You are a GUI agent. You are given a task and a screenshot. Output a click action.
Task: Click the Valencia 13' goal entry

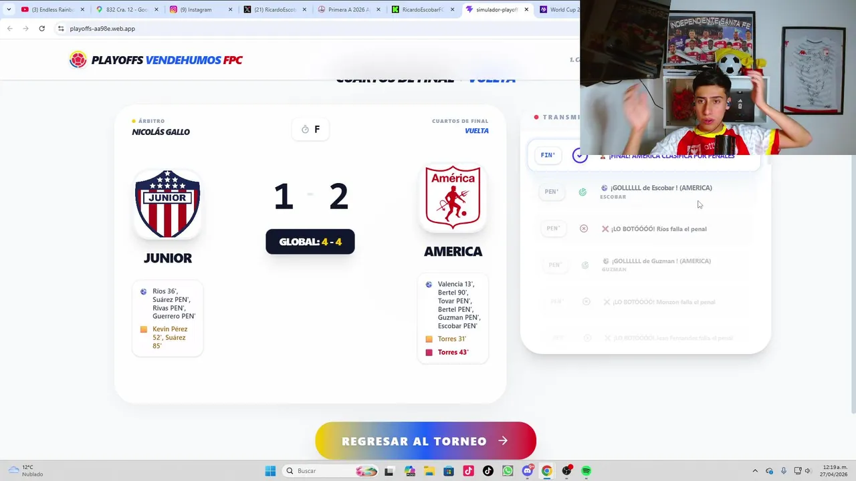pyautogui.click(x=456, y=285)
